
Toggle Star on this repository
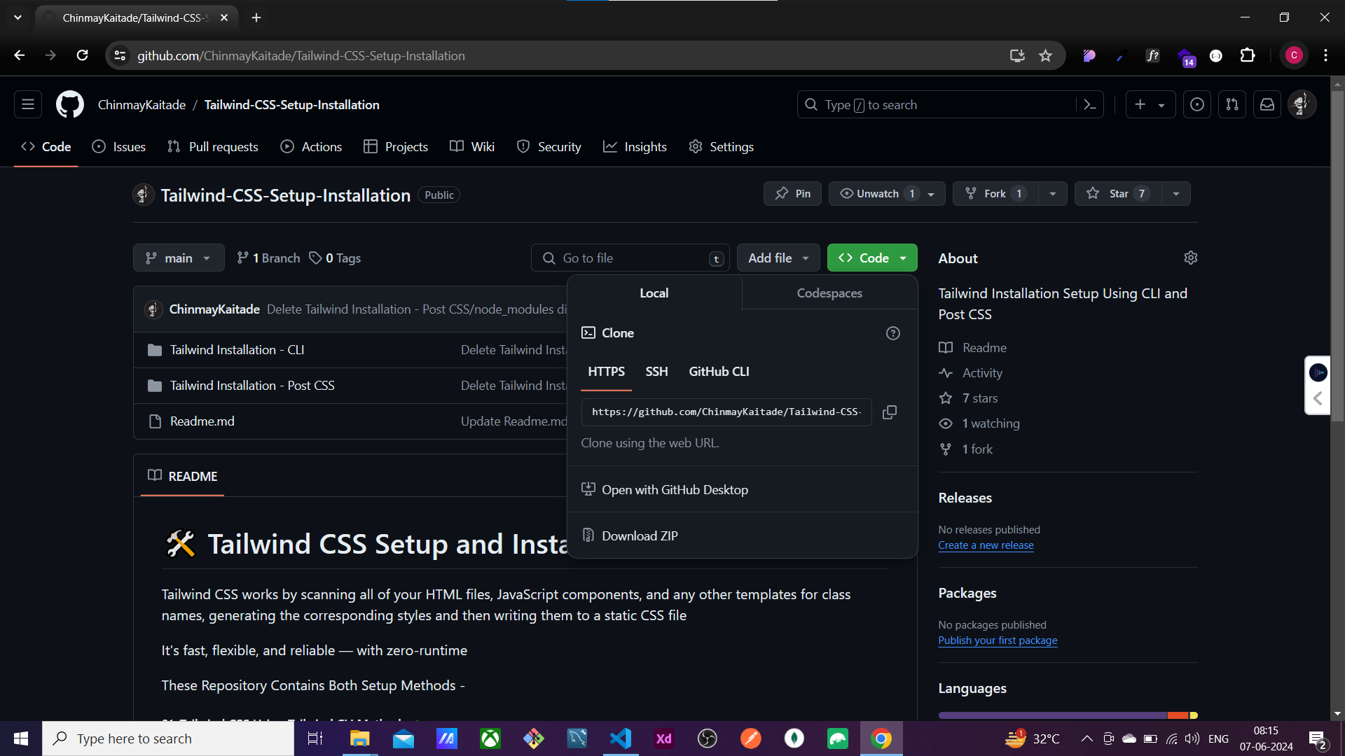click(1118, 194)
